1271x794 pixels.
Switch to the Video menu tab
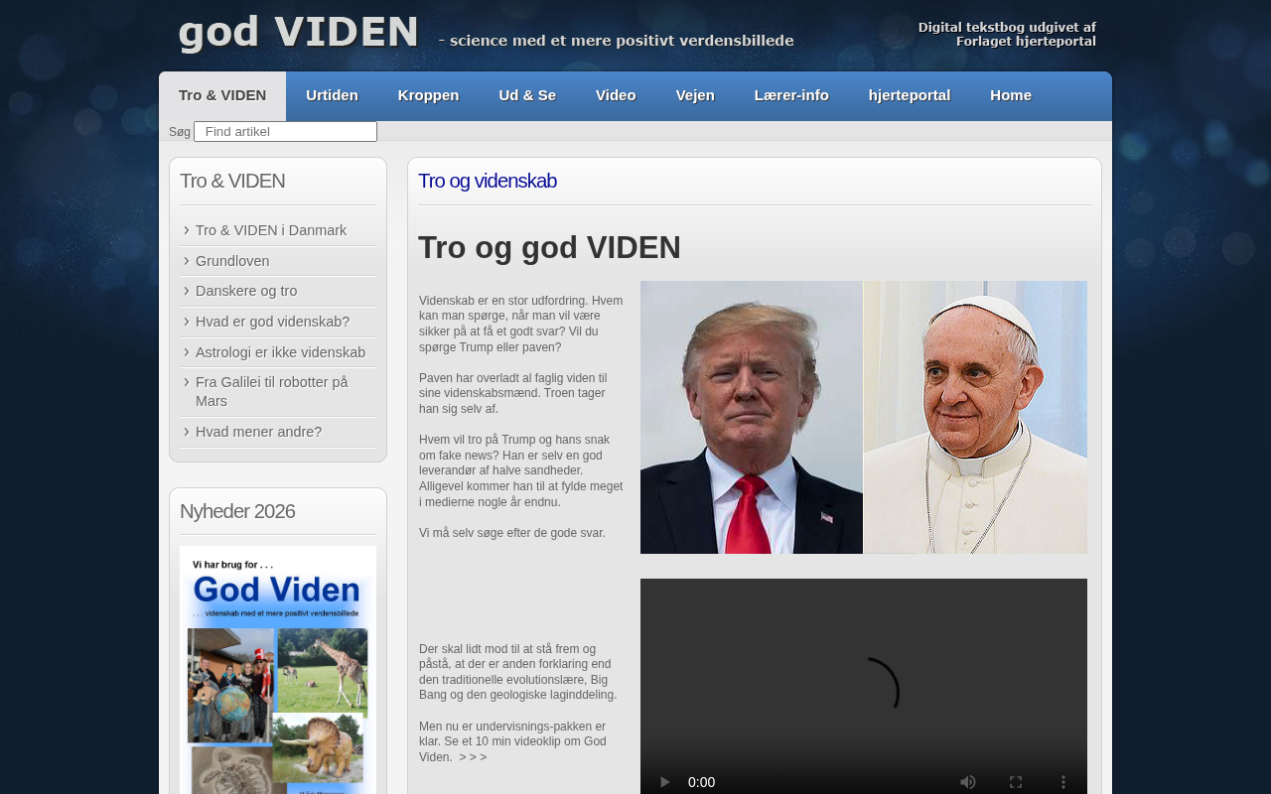[616, 96]
